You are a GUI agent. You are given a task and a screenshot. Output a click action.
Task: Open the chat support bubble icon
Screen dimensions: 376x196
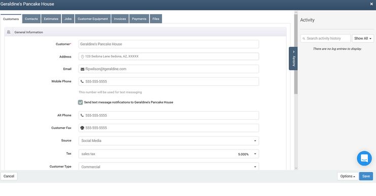point(364,158)
